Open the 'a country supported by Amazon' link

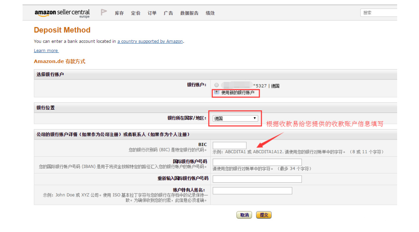150,41
